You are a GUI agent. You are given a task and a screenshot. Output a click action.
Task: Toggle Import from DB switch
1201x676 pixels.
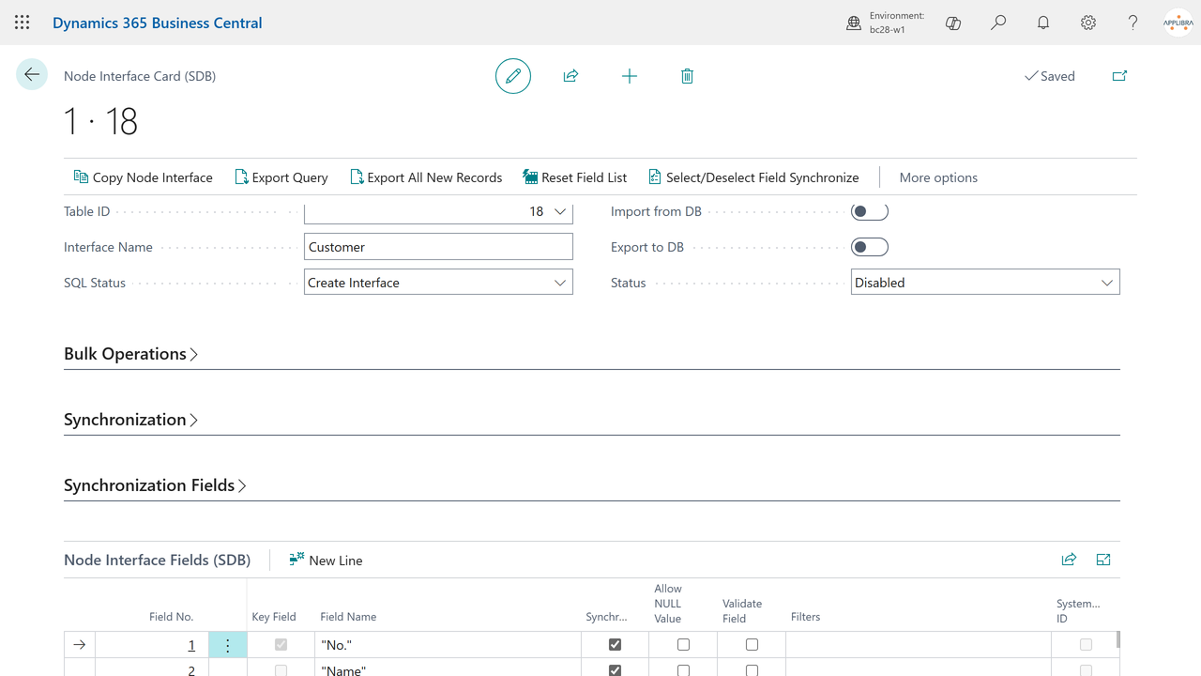click(870, 211)
